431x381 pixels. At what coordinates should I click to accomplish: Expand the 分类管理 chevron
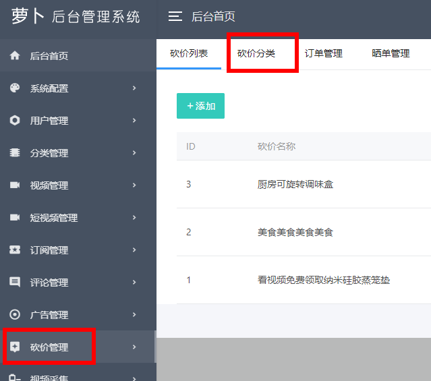pyautogui.click(x=134, y=152)
